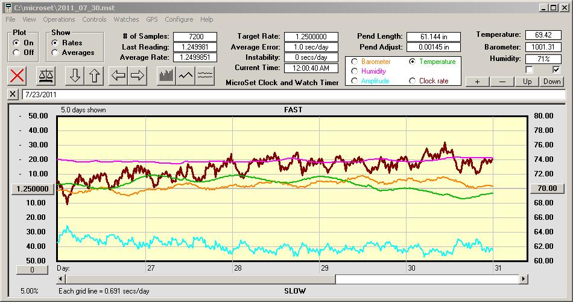Open the File menu

10,19
